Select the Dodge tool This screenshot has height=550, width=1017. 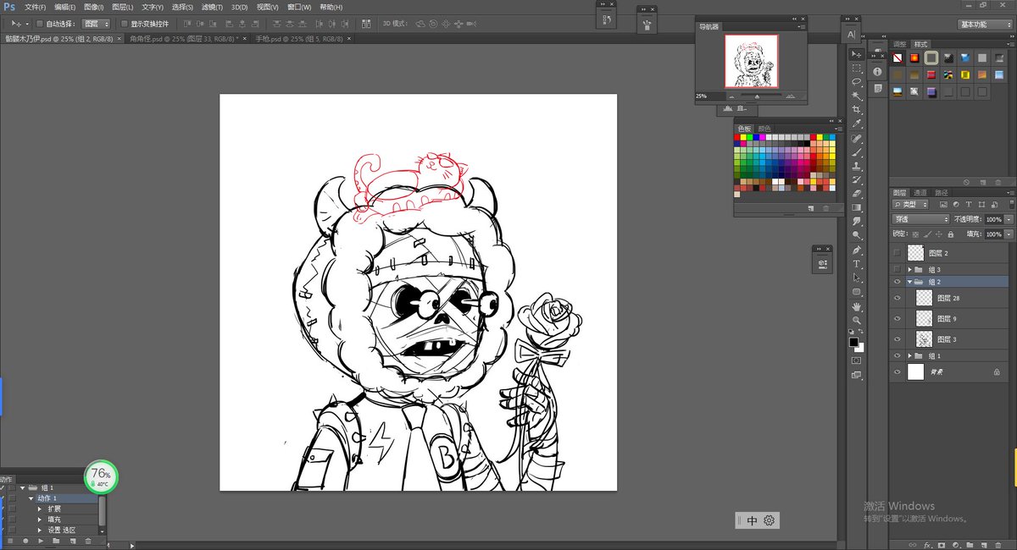pos(857,234)
